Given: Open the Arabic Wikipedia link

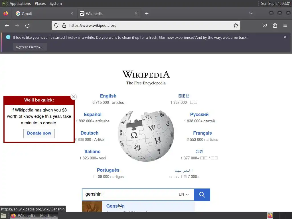Looking at the screenshot, I should point(184,171).
